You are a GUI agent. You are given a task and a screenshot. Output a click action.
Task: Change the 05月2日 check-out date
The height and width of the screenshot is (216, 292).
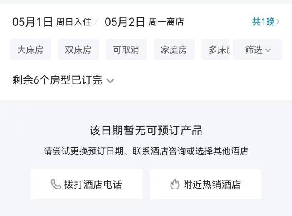click(125, 22)
